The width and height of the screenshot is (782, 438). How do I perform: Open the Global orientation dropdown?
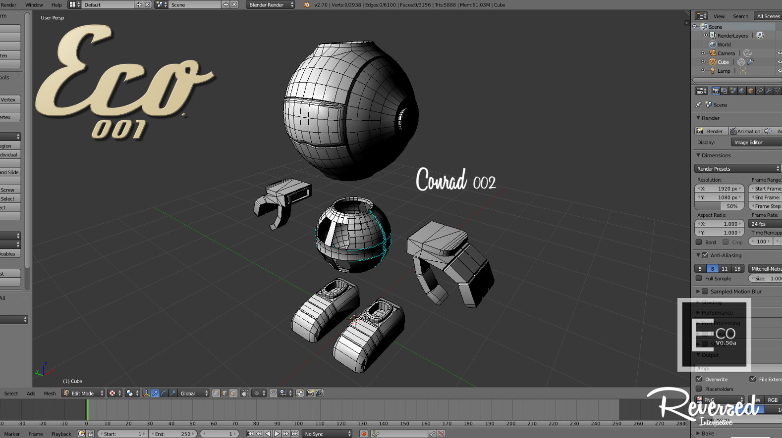click(x=194, y=393)
